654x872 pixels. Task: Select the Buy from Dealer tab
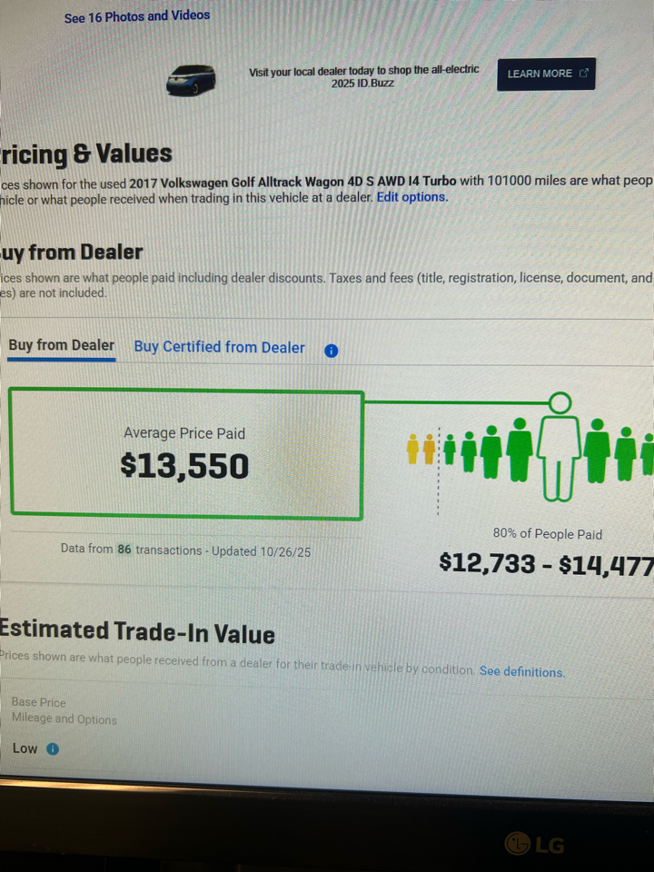coord(62,345)
